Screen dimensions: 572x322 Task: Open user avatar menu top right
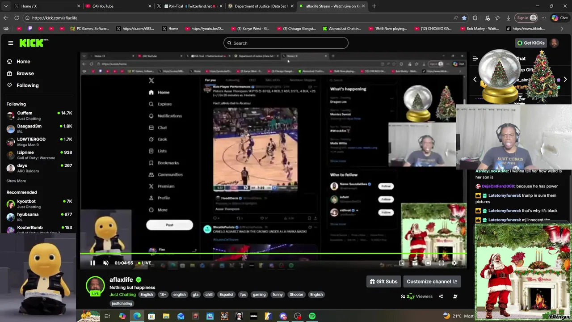tap(554, 43)
